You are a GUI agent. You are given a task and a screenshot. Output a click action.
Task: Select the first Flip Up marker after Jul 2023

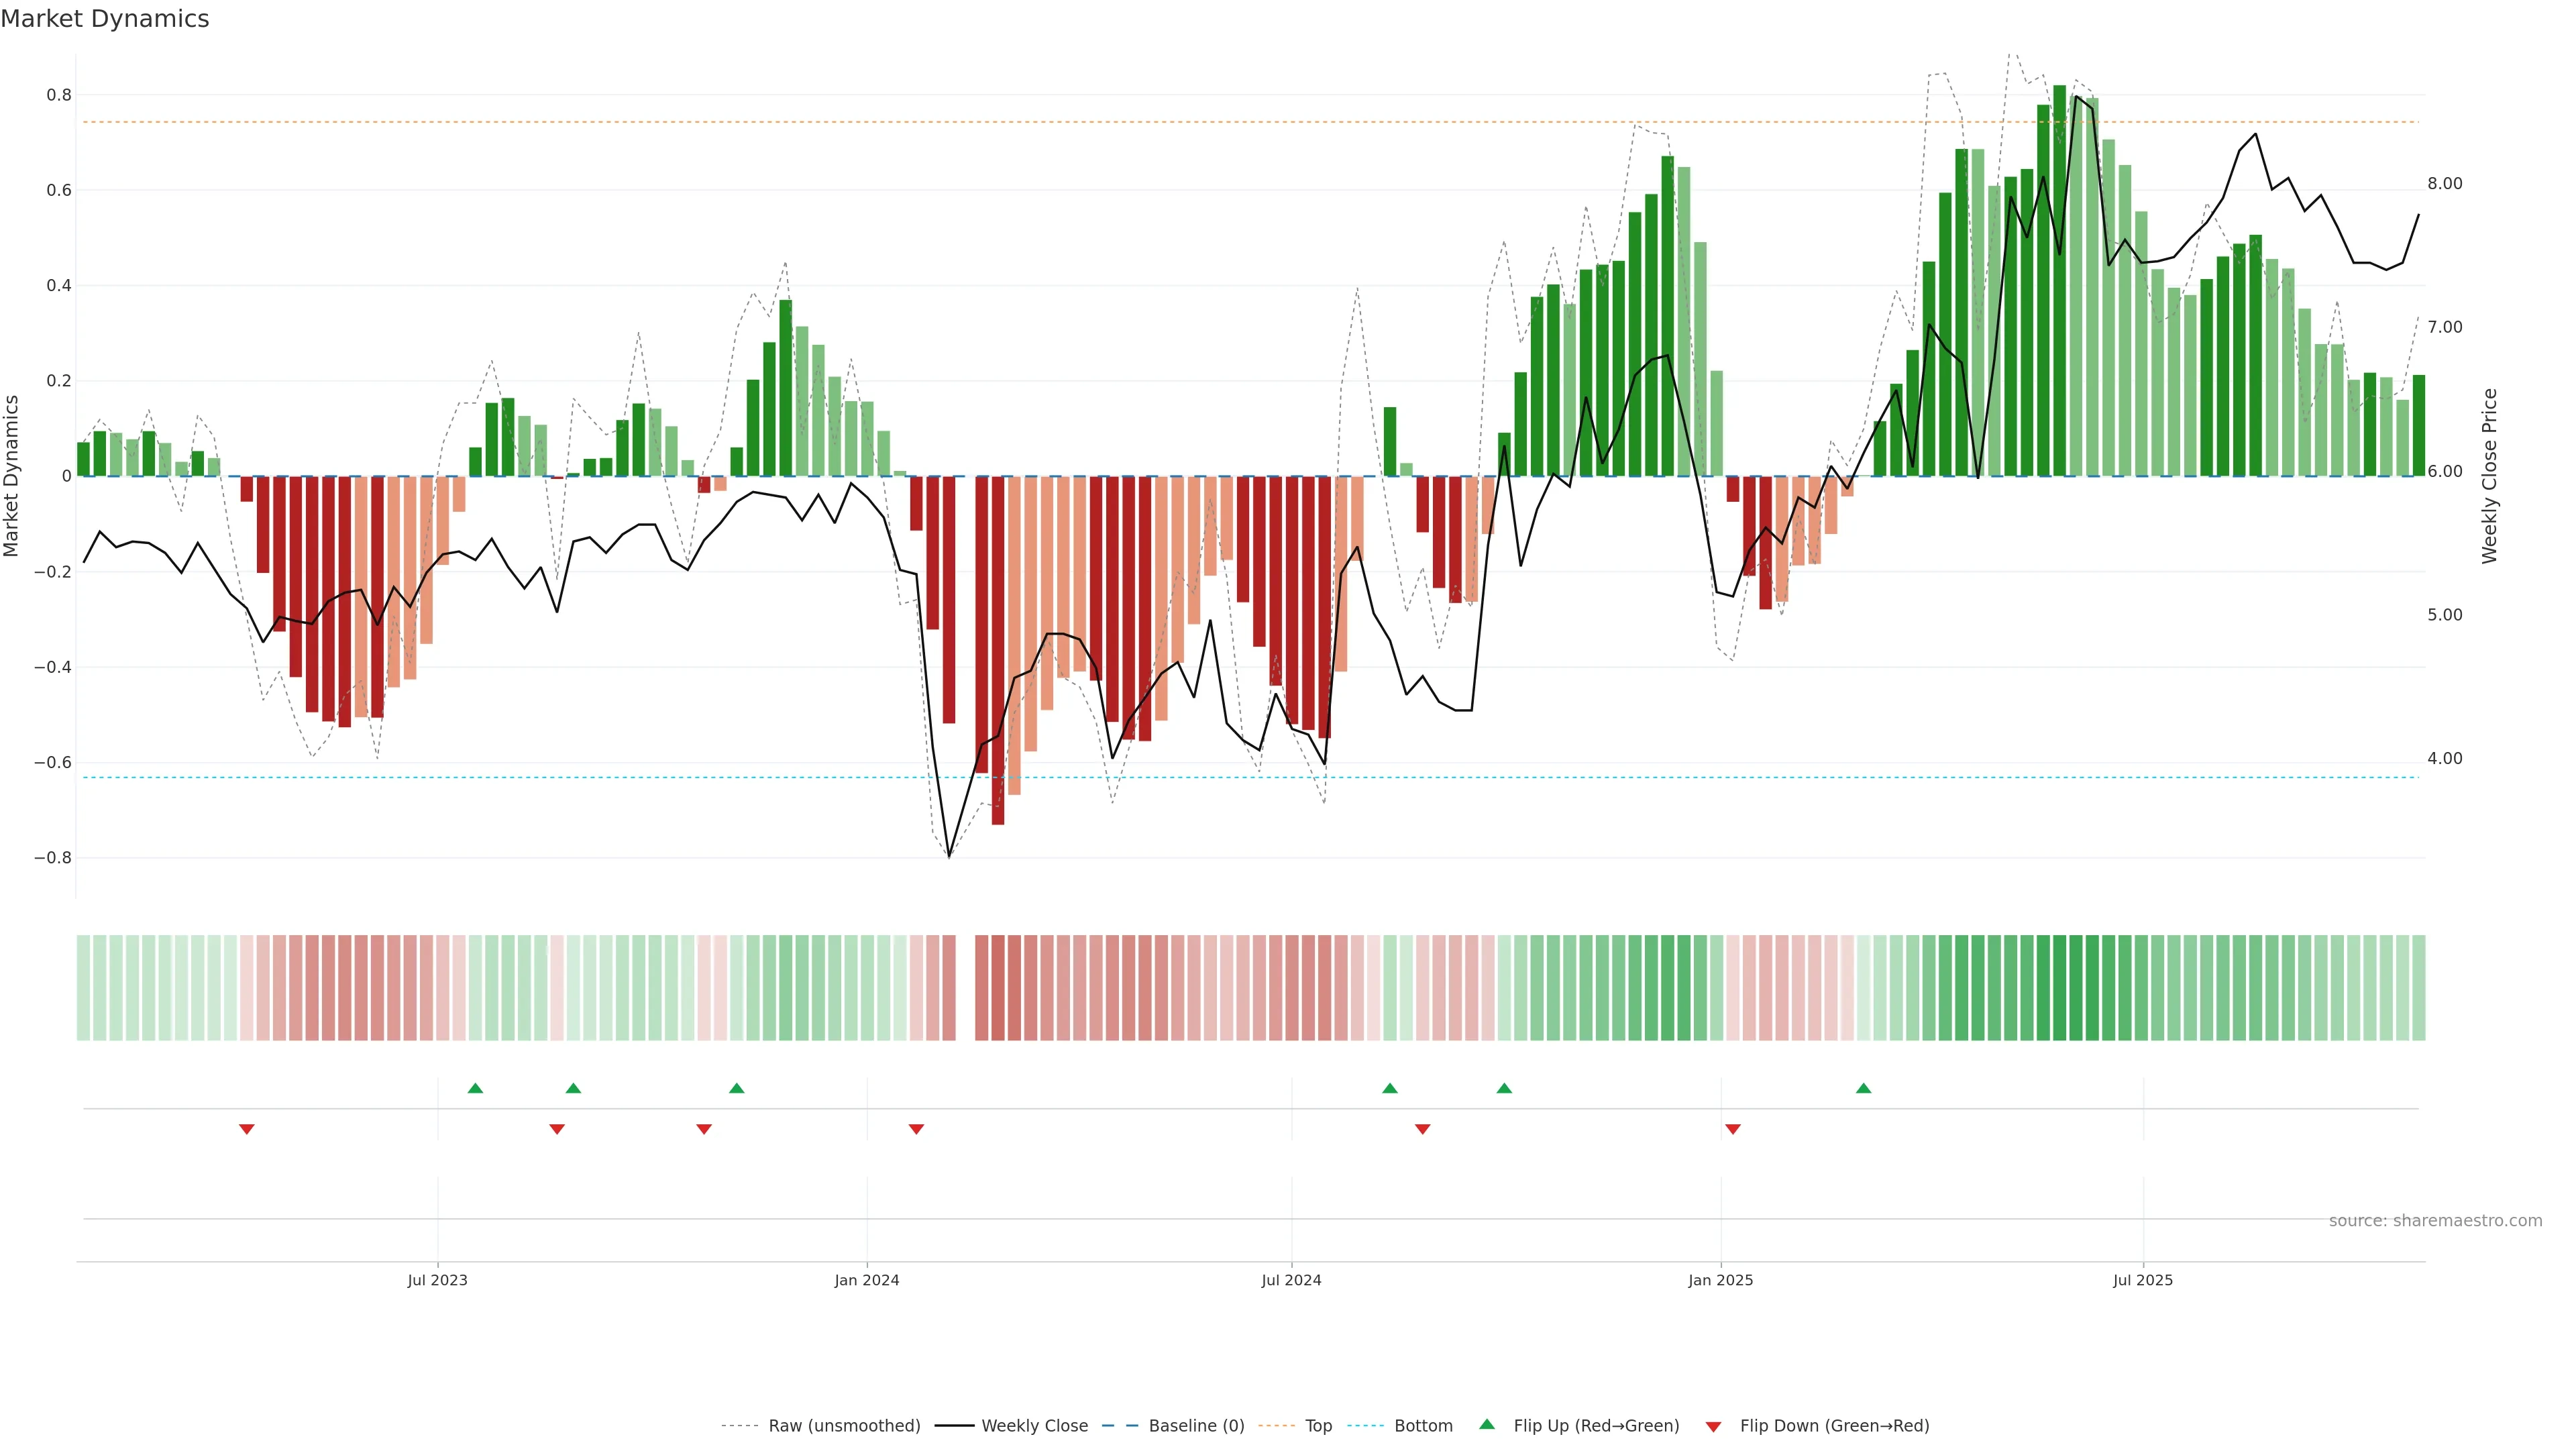pos(475,1088)
